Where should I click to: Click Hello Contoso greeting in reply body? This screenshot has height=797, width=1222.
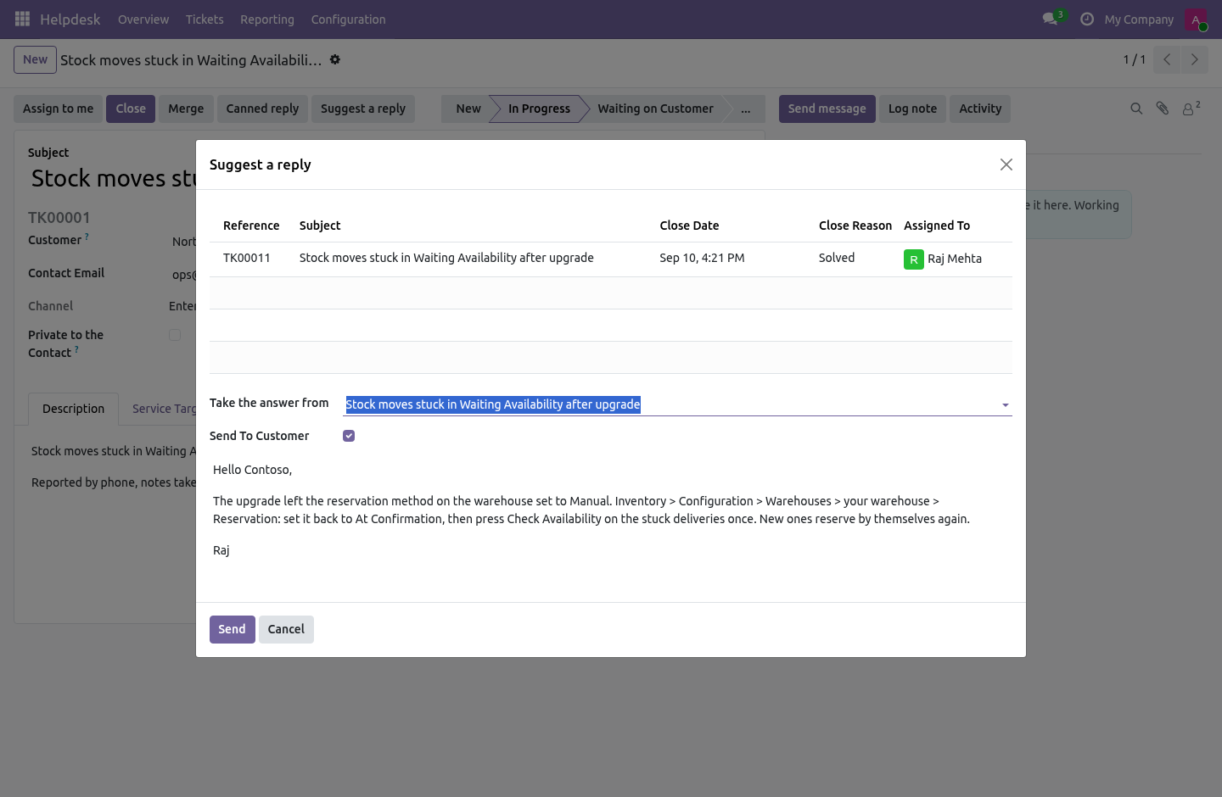click(x=252, y=470)
